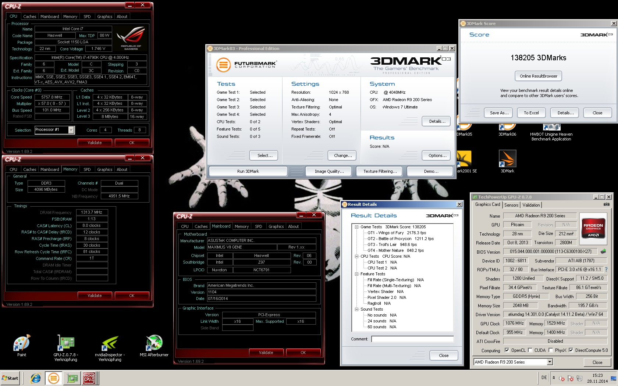Click the Change... settings button in 3DMark03
Image resolution: width=618 pixels, height=386 pixels.
pos(343,156)
